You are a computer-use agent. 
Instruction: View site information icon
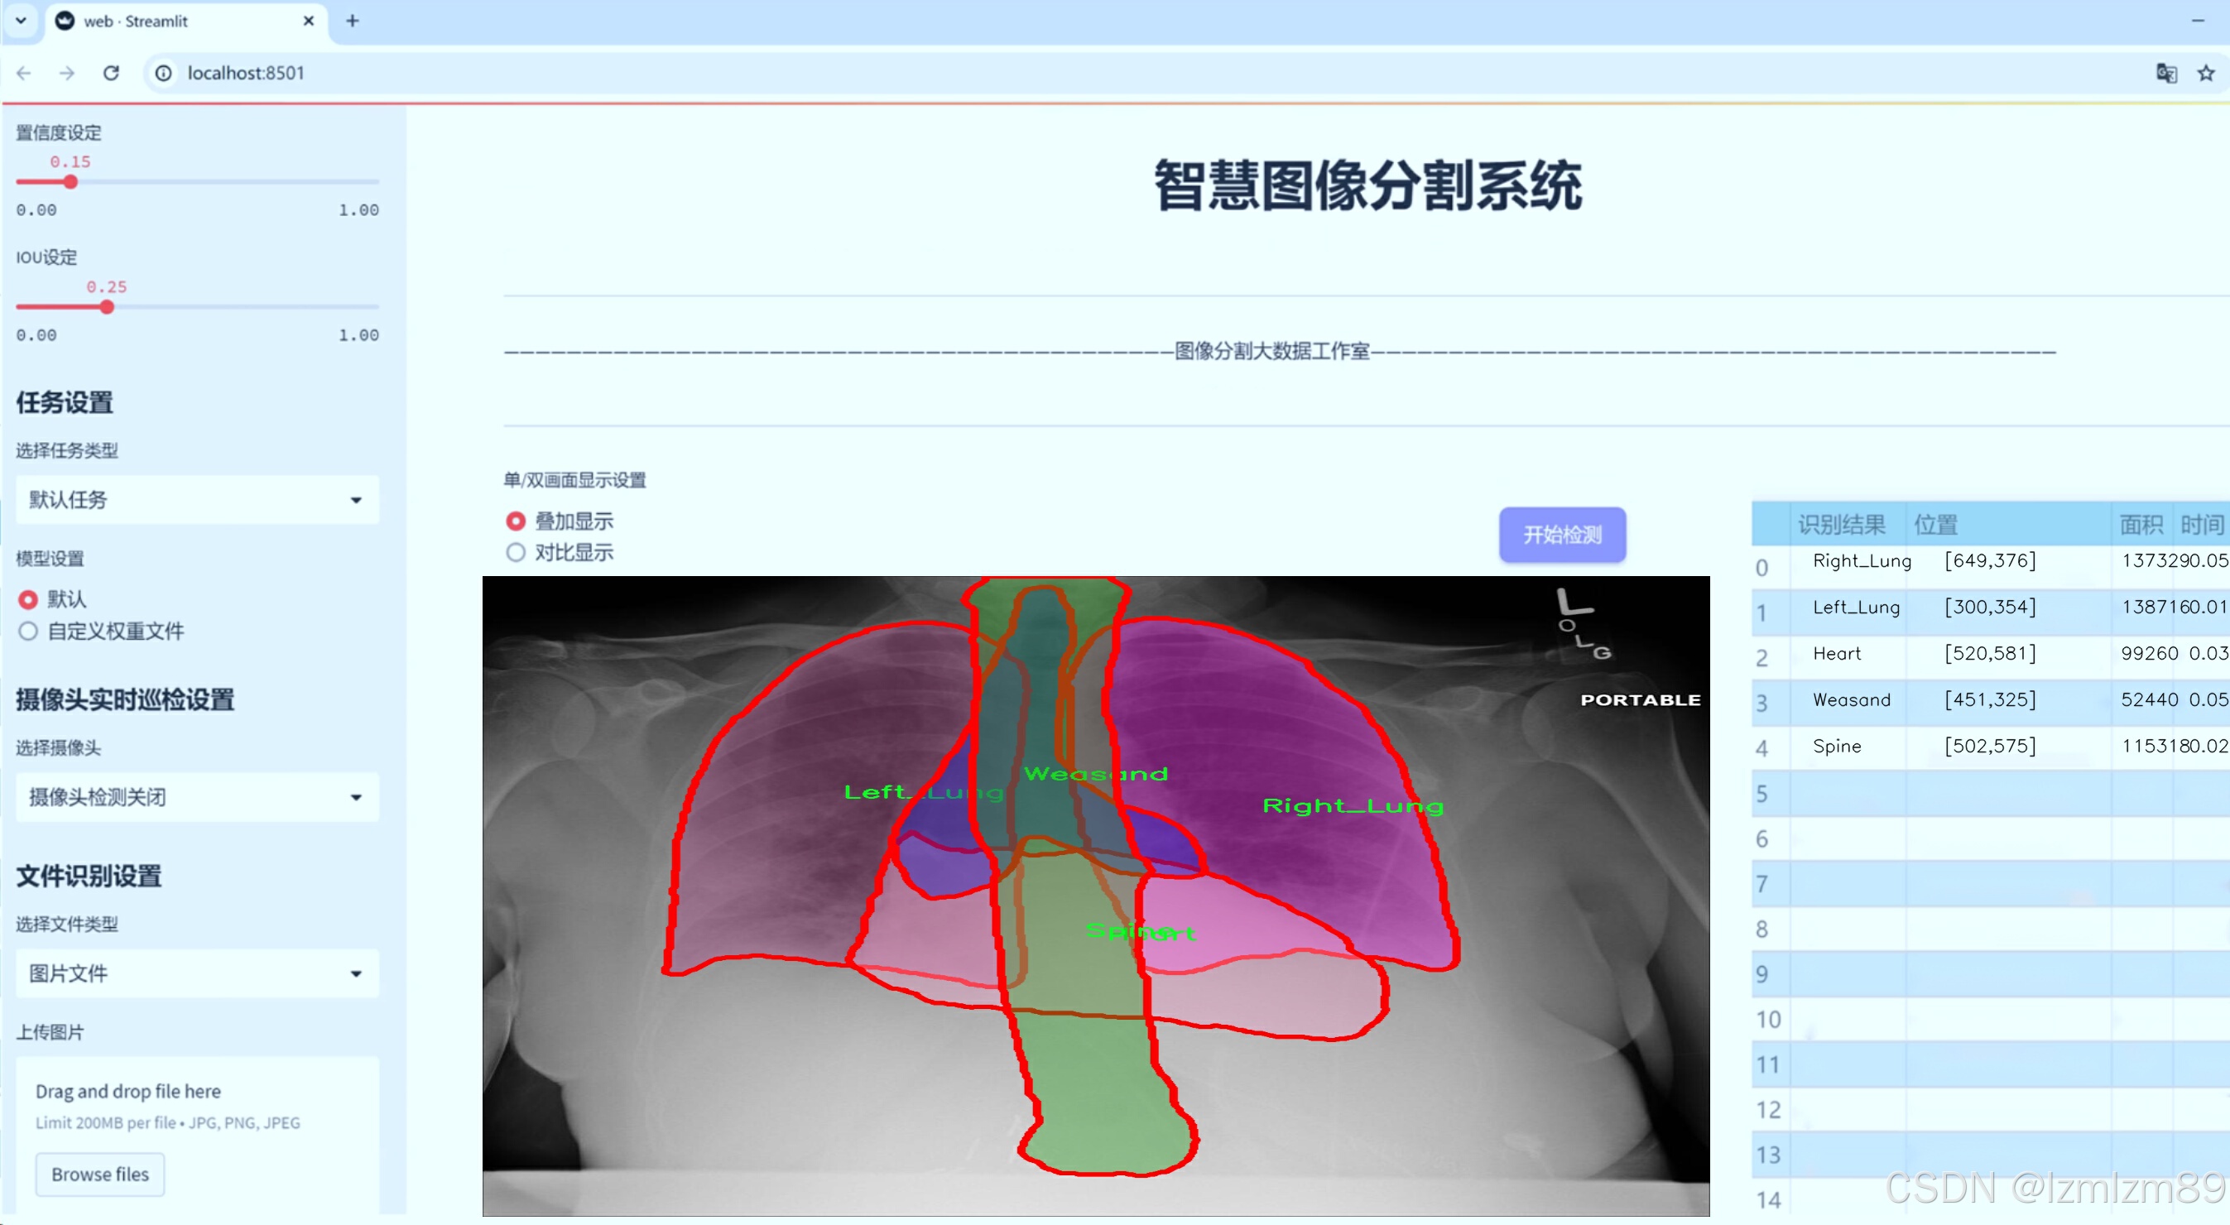tap(164, 73)
